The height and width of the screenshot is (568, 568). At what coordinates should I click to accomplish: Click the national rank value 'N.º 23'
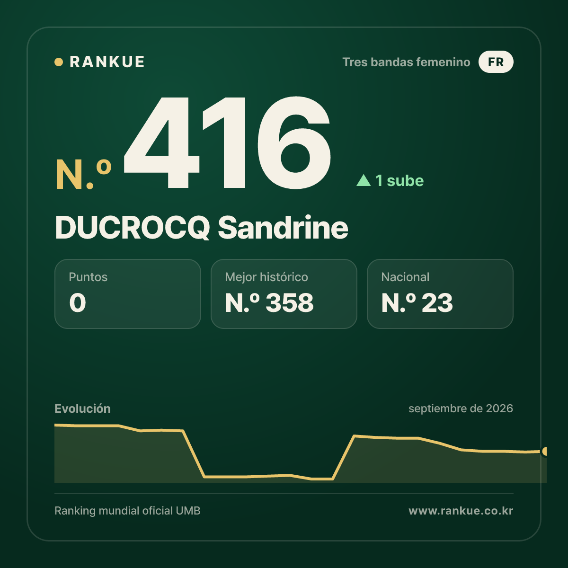pyautogui.click(x=417, y=303)
